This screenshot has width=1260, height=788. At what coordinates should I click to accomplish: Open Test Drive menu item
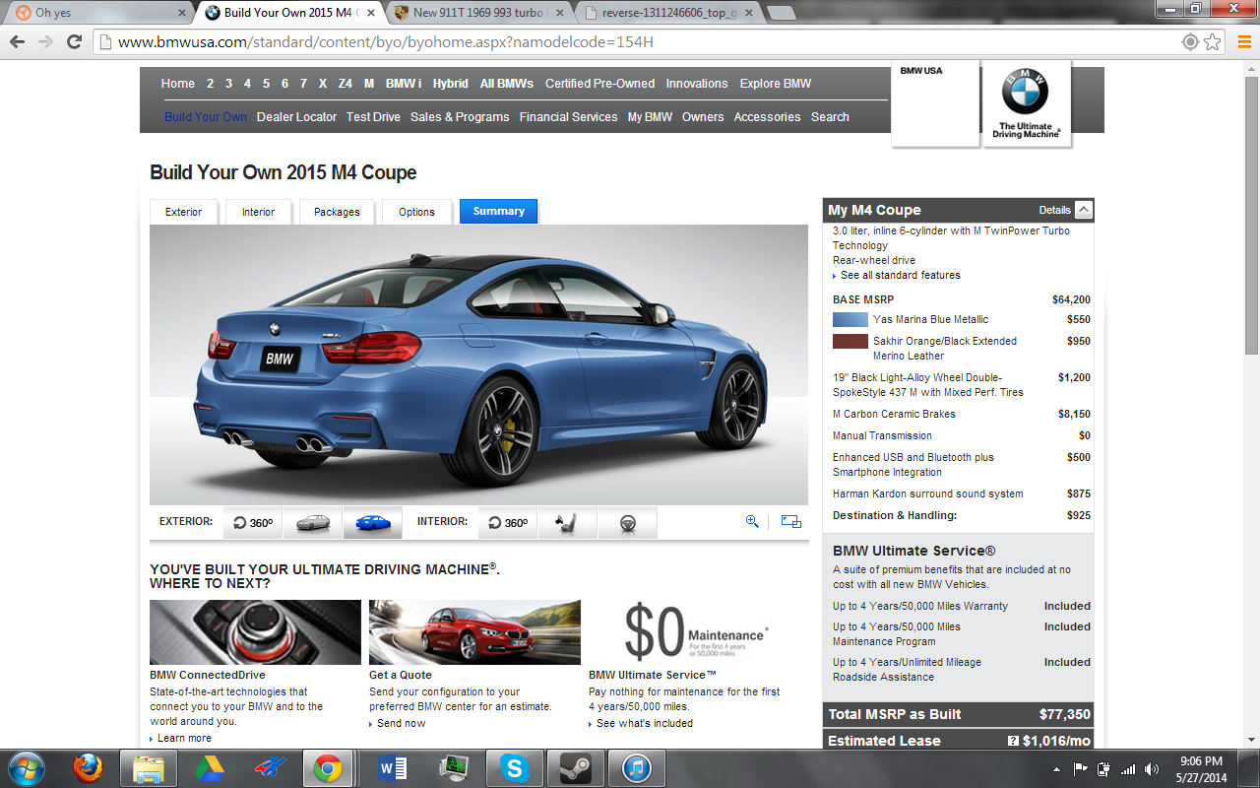click(x=373, y=116)
